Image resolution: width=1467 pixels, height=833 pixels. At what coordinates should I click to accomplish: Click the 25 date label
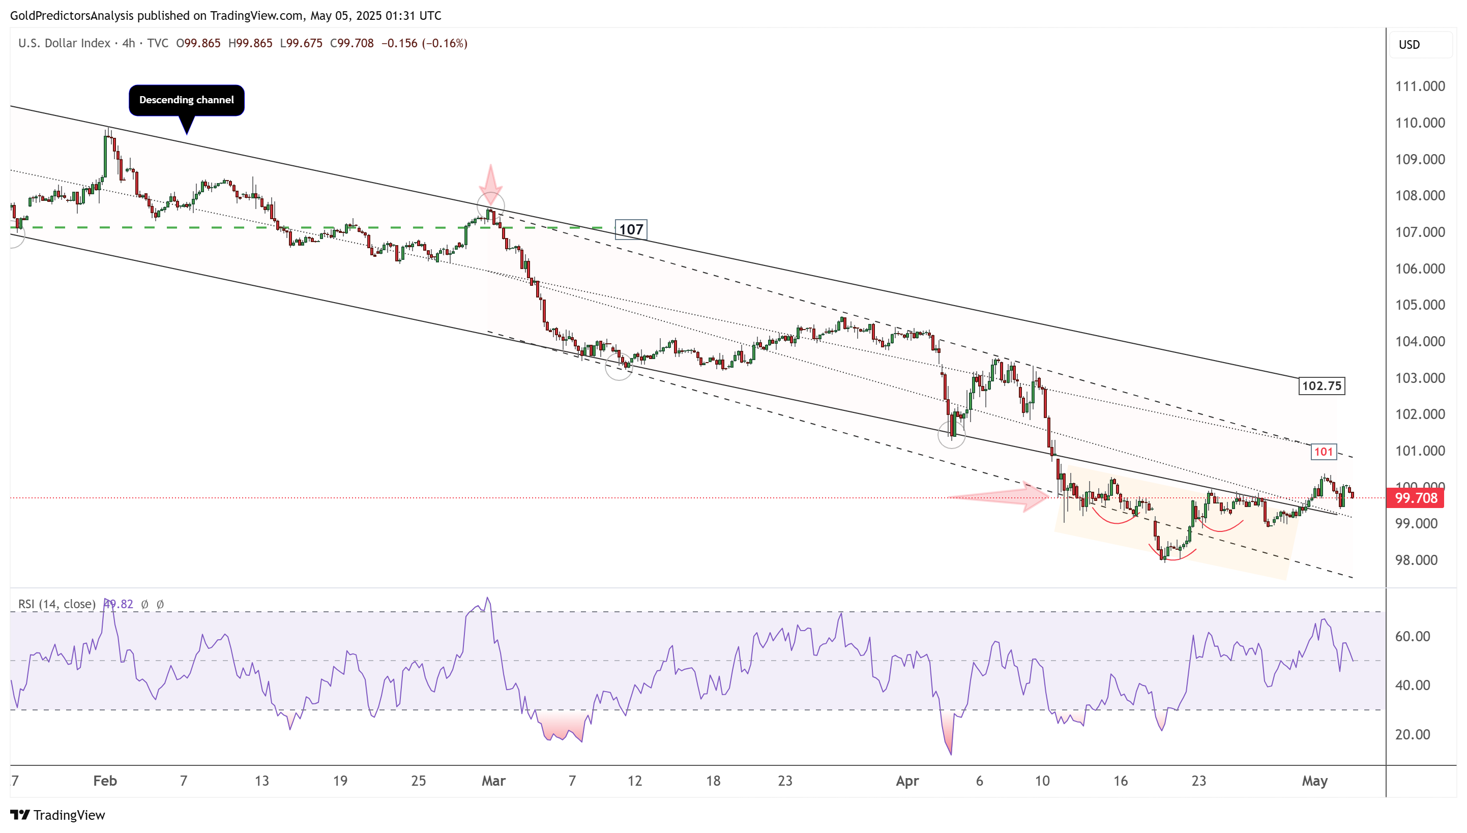pos(418,781)
